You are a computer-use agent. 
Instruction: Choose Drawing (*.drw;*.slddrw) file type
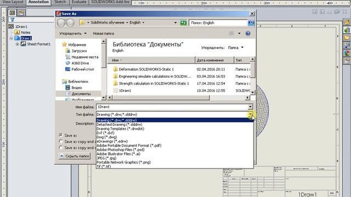(174, 120)
